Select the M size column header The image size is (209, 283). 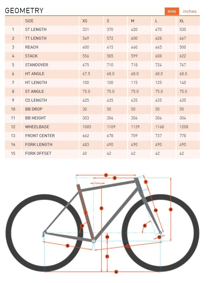pos(133,21)
